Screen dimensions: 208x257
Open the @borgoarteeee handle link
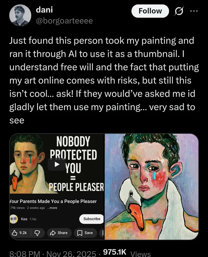click(x=64, y=21)
